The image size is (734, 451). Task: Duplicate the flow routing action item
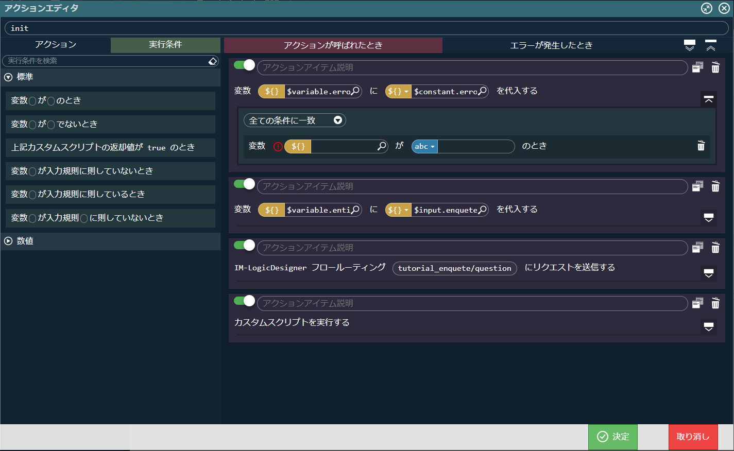[697, 248]
